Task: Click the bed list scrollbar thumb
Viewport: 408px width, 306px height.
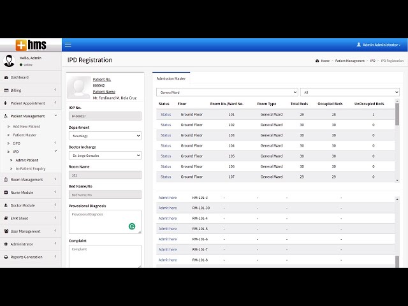Action: pyautogui.click(x=397, y=262)
